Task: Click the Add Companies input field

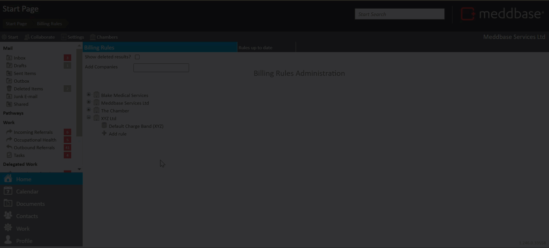Action: 161,68
